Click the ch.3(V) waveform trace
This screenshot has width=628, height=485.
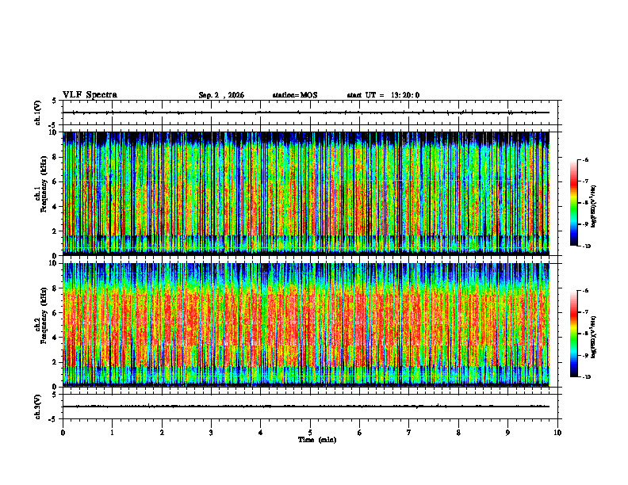coord(306,407)
